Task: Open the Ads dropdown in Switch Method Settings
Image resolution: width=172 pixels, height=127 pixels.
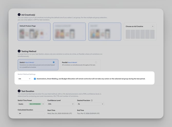Action: [24, 79]
